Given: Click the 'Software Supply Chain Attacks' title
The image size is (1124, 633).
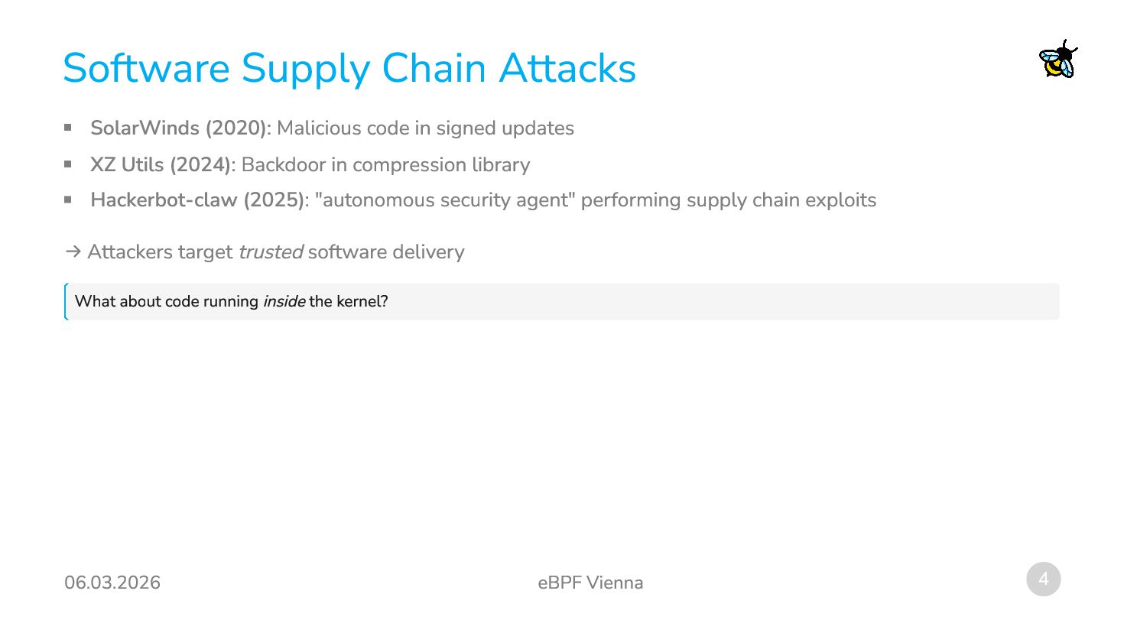Looking at the screenshot, I should click(x=349, y=68).
